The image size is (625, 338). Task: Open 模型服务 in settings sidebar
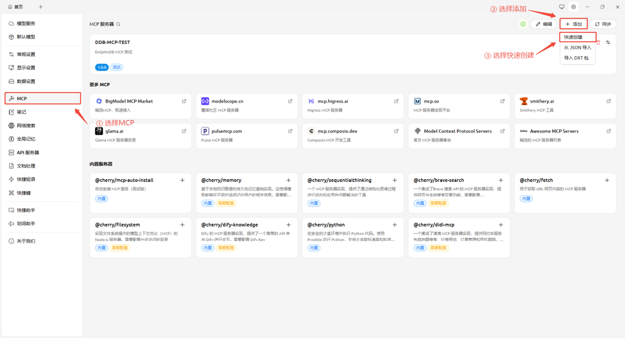26,24
